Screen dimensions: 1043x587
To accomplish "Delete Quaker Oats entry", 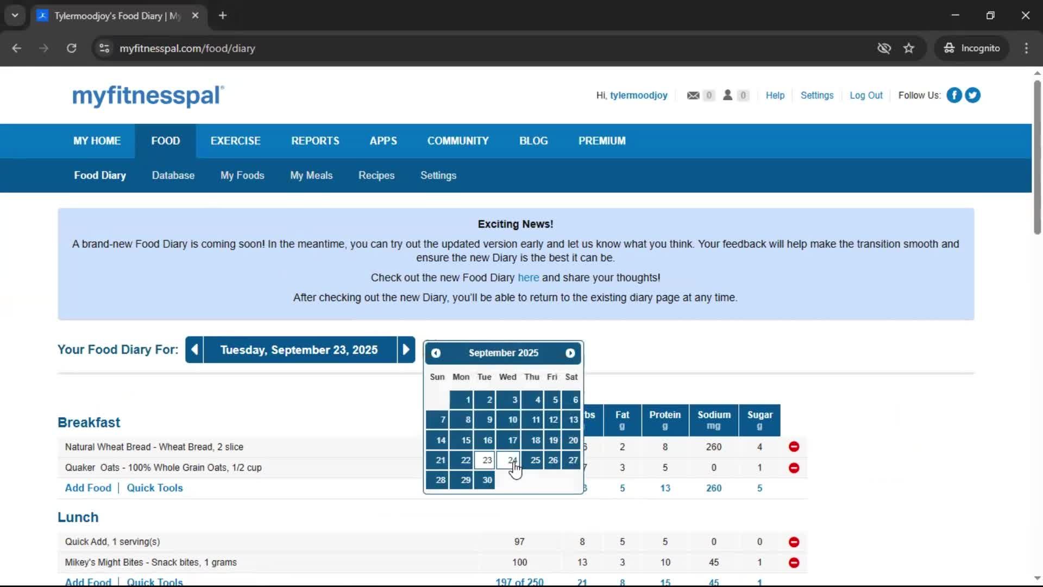I will point(794,468).
